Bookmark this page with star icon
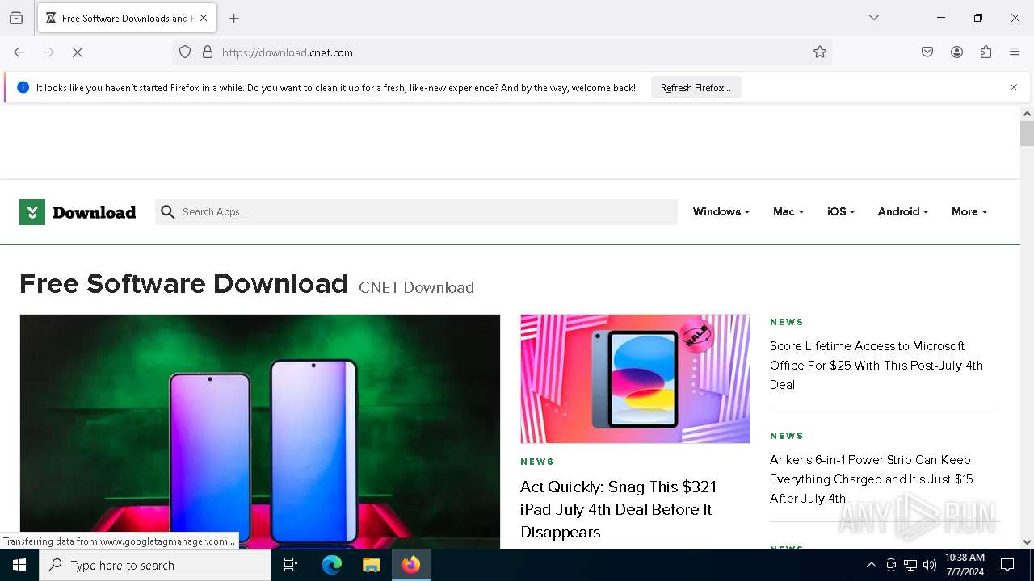This screenshot has height=581, width=1034. (820, 52)
